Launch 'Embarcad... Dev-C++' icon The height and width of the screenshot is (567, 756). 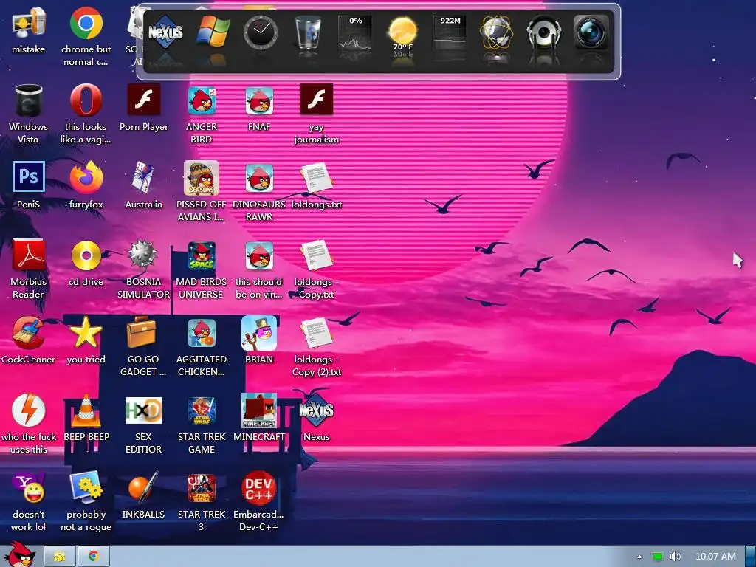click(259, 488)
